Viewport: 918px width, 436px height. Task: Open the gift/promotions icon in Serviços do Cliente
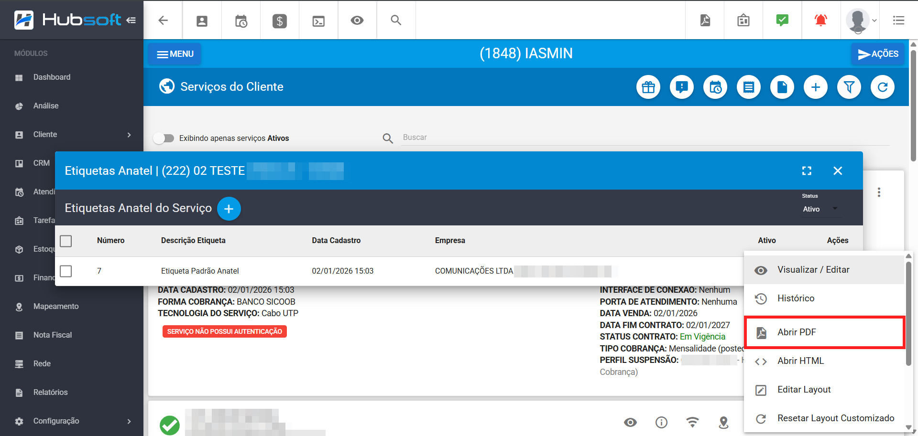648,87
